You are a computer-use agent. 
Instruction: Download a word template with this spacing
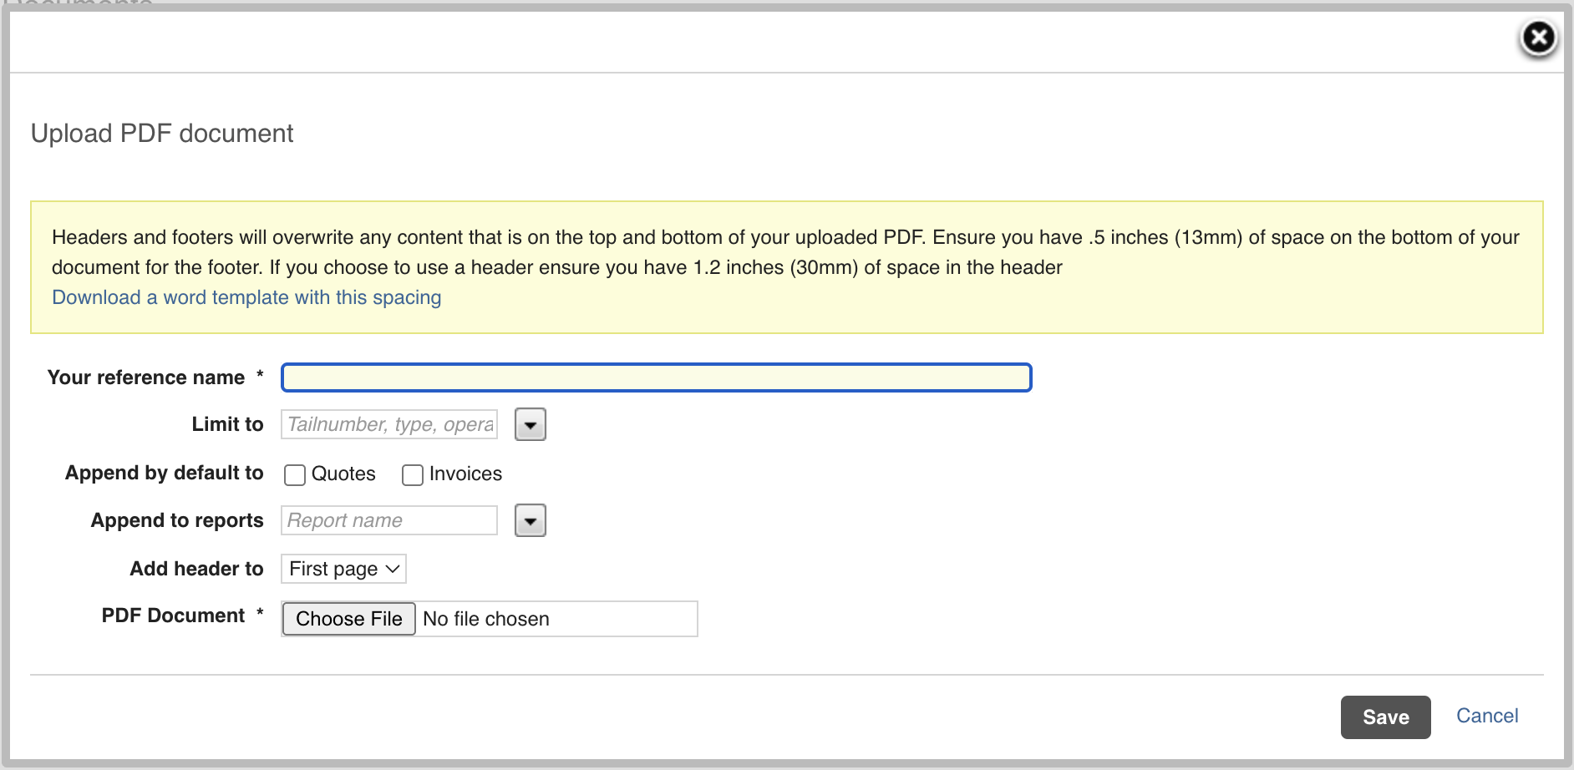pyautogui.click(x=246, y=297)
